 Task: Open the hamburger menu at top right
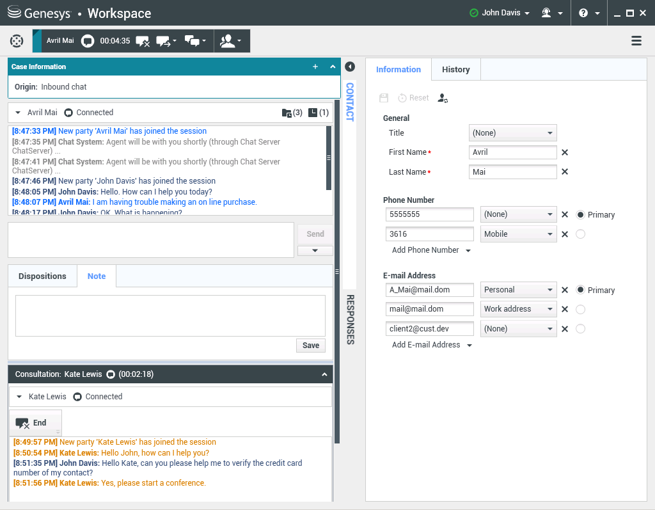click(636, 41)
